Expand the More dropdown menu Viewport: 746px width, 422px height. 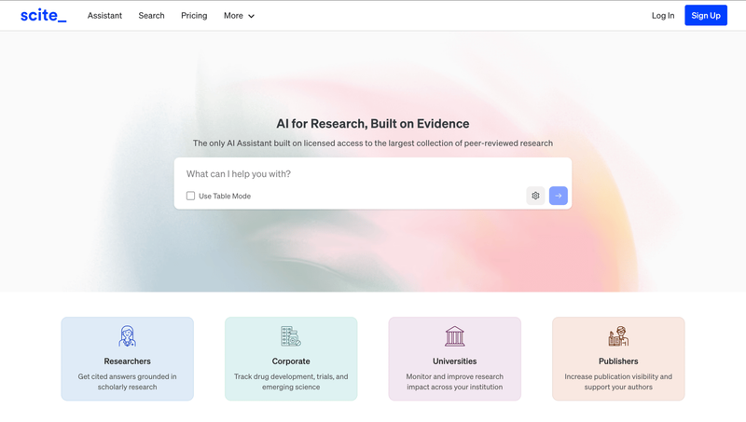(x=239, y=16)
